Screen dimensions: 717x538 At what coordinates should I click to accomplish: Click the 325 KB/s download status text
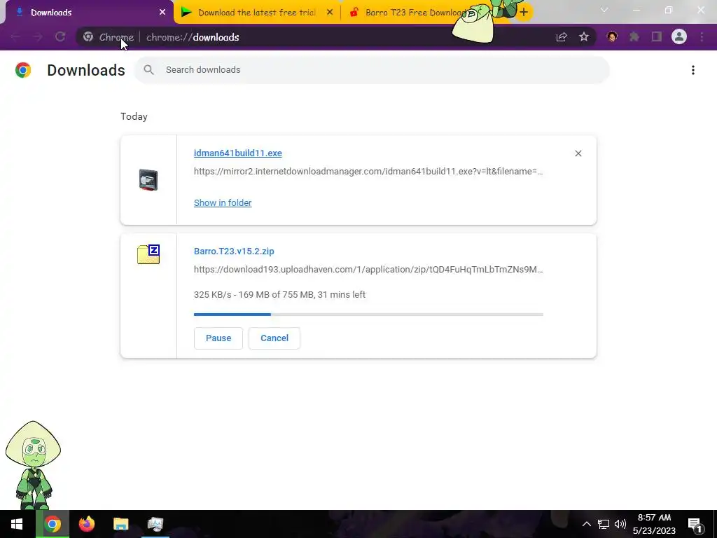(x=279, y=295)
